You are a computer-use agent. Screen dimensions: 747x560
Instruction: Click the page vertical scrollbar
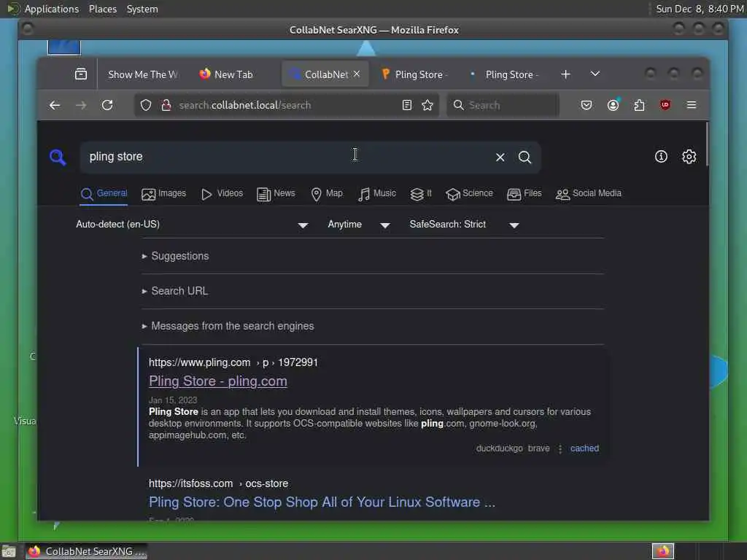point(707,144)
